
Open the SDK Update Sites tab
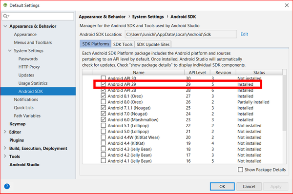point(153,44)
